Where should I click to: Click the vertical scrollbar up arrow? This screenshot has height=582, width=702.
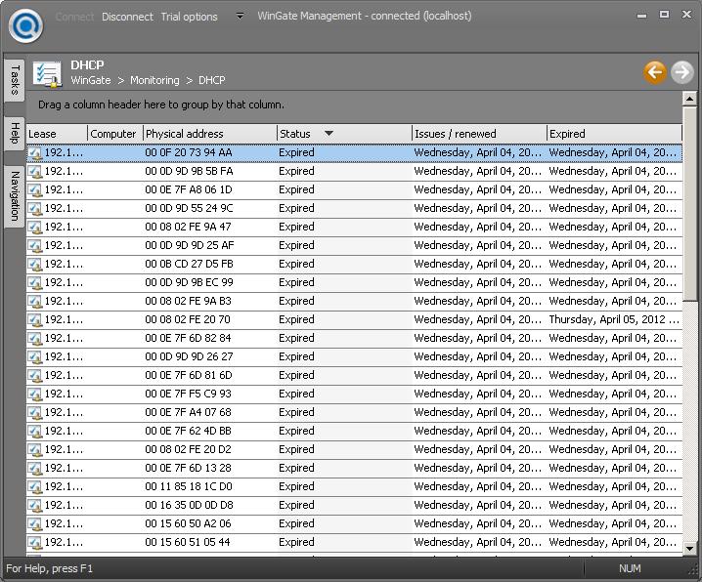coord(689,99)
